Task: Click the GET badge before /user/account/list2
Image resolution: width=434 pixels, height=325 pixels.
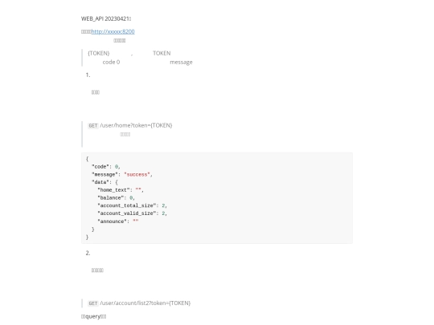Action: click(x=93, y=303)
